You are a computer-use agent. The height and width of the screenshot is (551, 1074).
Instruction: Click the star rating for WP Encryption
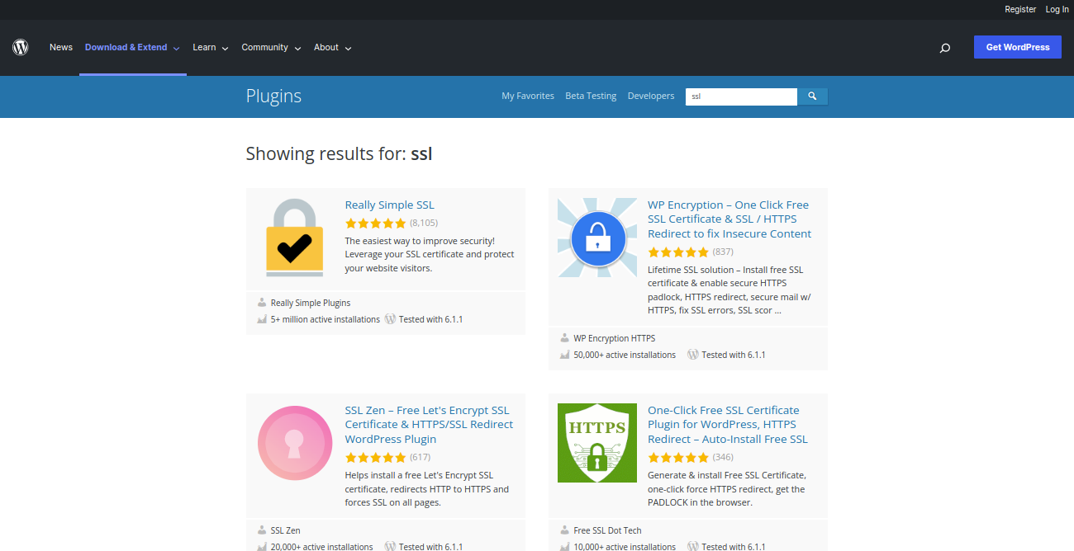click(x=678, y=252)
